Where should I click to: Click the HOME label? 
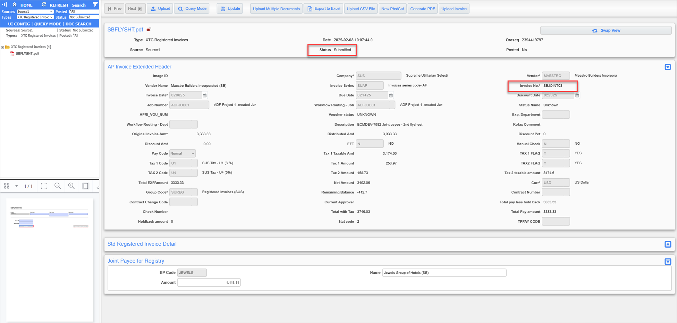click(26, 5)
